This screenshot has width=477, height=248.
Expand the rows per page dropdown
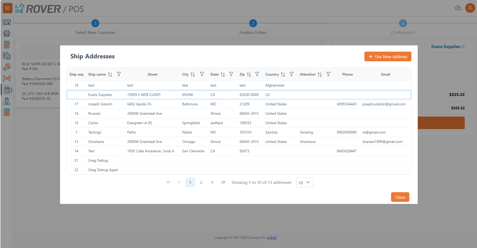304,183
